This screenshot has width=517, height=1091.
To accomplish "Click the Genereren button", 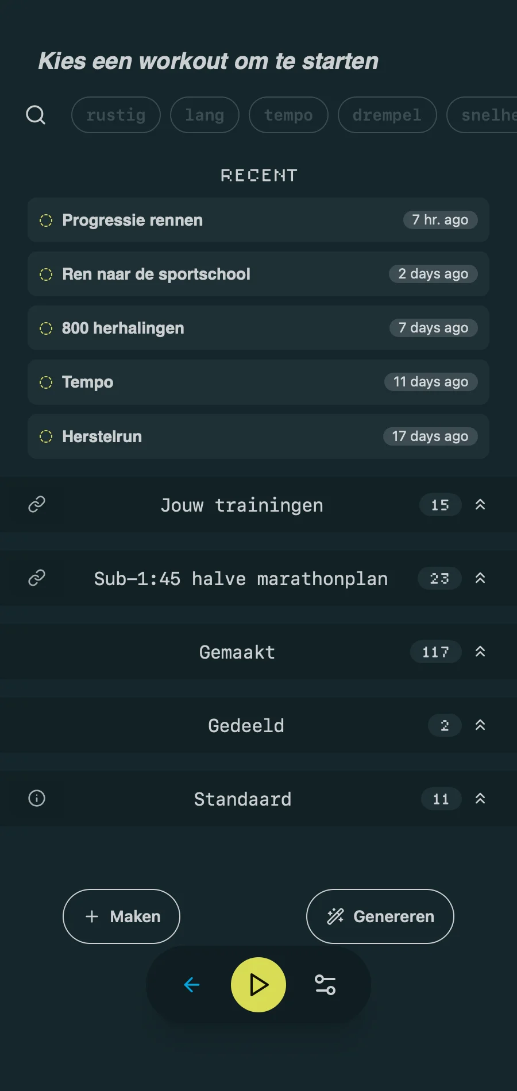I will click(380, 916).
